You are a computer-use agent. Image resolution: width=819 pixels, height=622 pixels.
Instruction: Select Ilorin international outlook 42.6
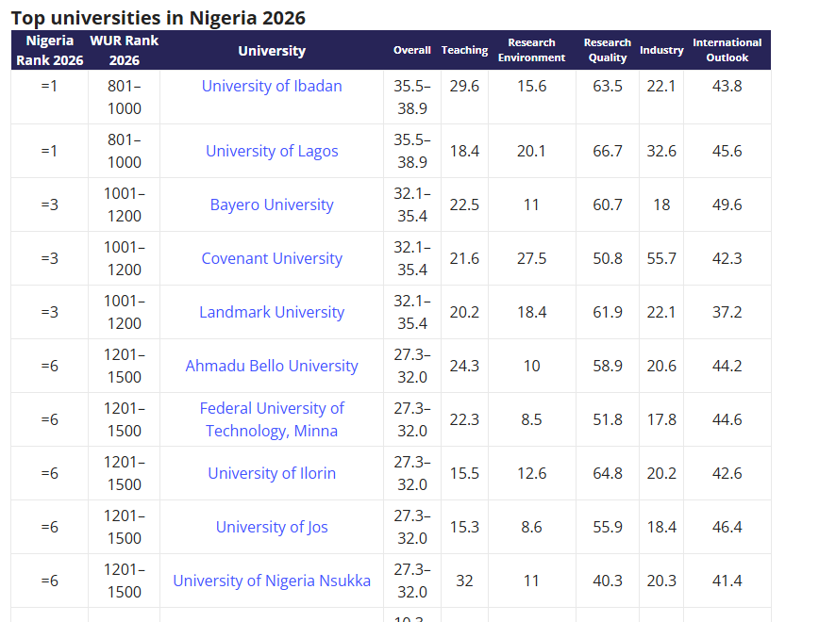click(x=727, y=473)
